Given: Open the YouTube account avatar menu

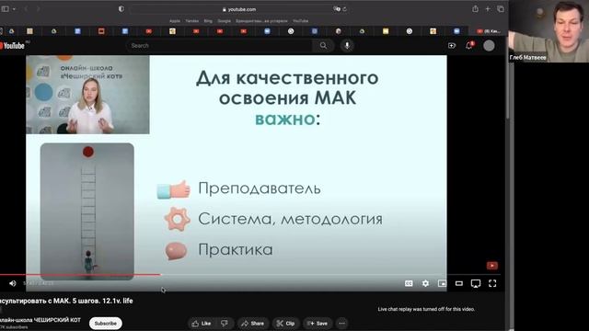Looking at the screenshot, I should tap(489, 46).
